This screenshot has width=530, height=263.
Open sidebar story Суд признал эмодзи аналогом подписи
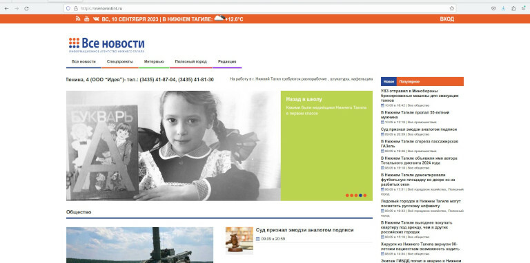point(419,129)
